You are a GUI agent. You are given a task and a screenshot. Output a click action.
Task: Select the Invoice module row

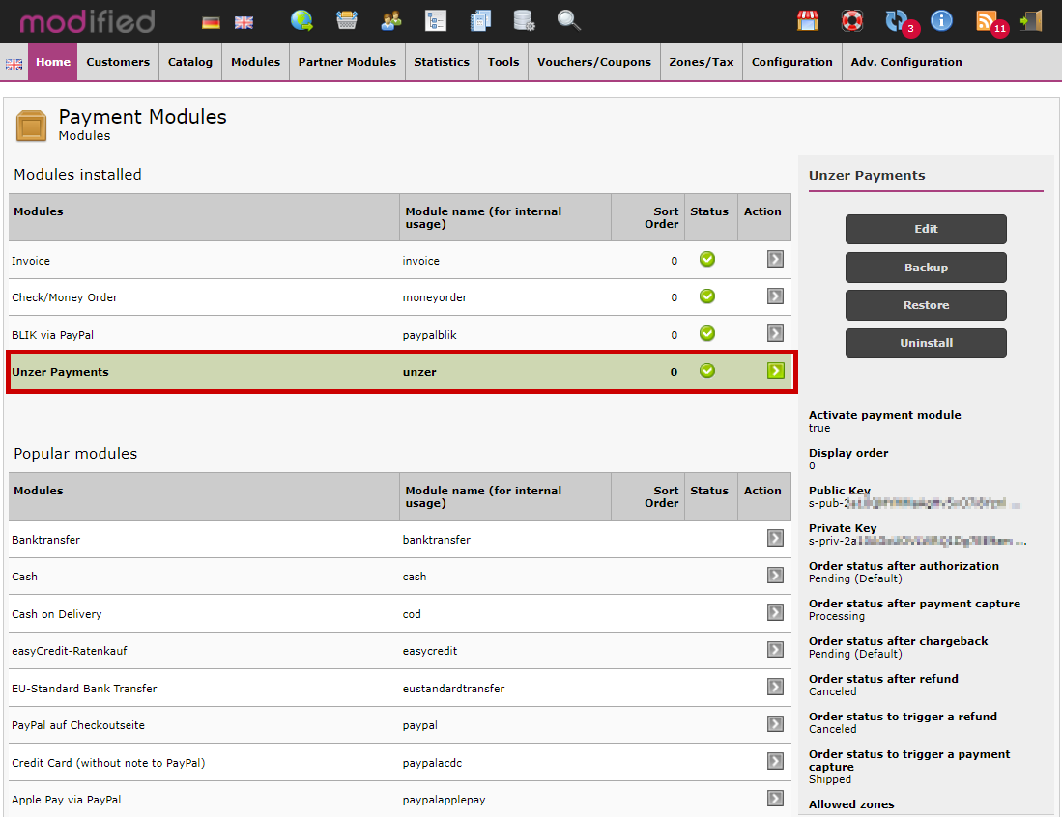tap(400, 260)
